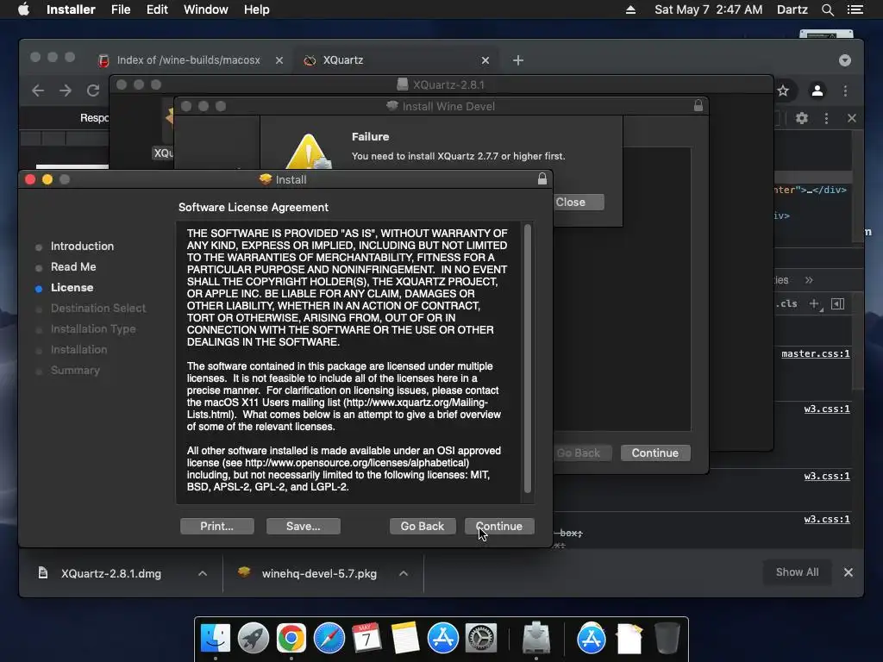This screenshot has height=662, width=883.
Task: Go back in Chrome browser
Action: [x=38, y=91]
